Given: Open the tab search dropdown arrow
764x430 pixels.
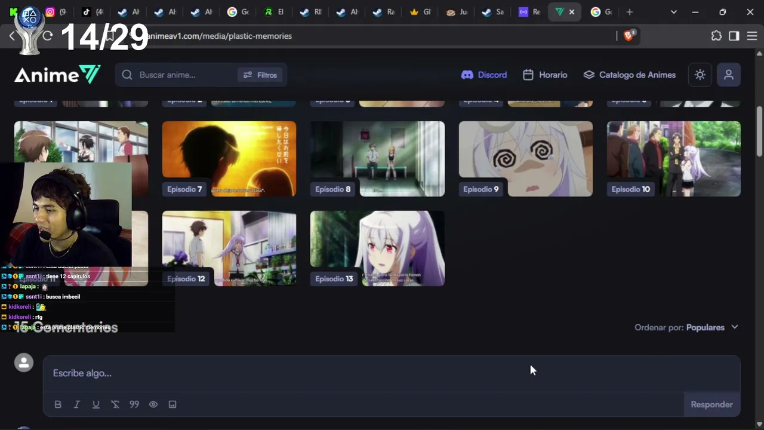Looking at the screenshot, I should pos(674,12).
